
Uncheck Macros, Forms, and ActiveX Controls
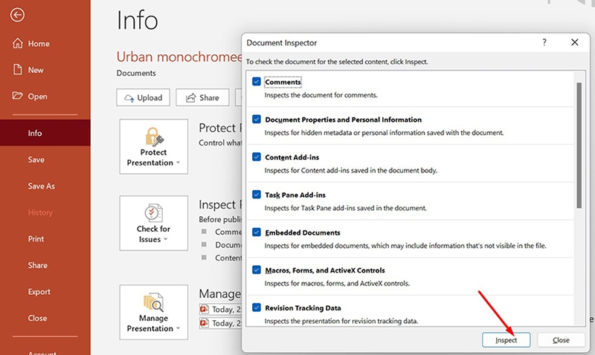257,270
